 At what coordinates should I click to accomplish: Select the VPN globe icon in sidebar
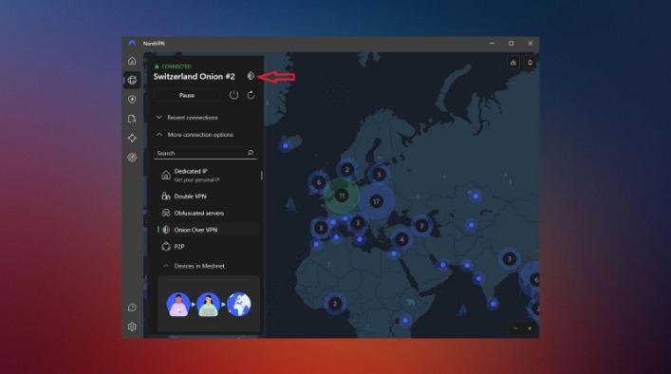point(132,80)
